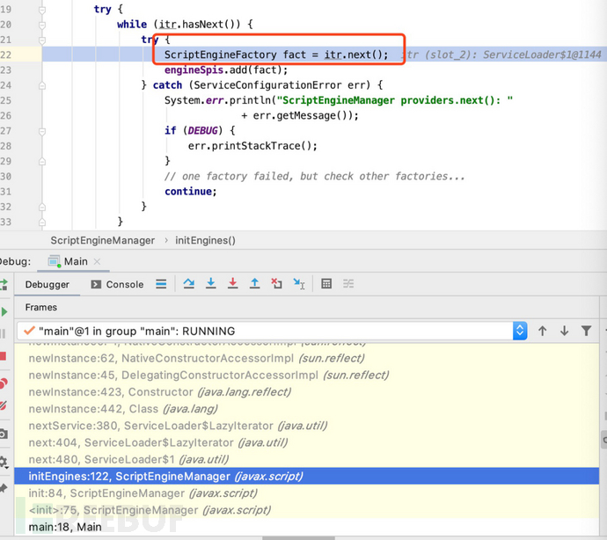This screenshot has width=607, height=540.
Task: Open the View Breakpoints icon
Action: (4, 383)
